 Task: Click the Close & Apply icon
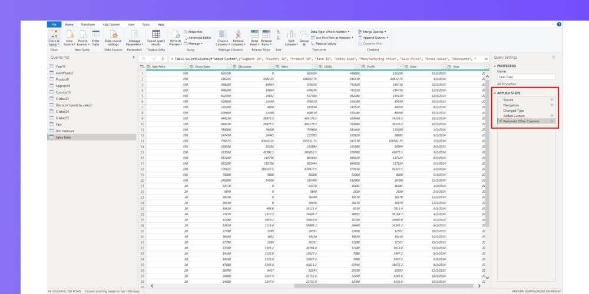click(x=54, y=34)
